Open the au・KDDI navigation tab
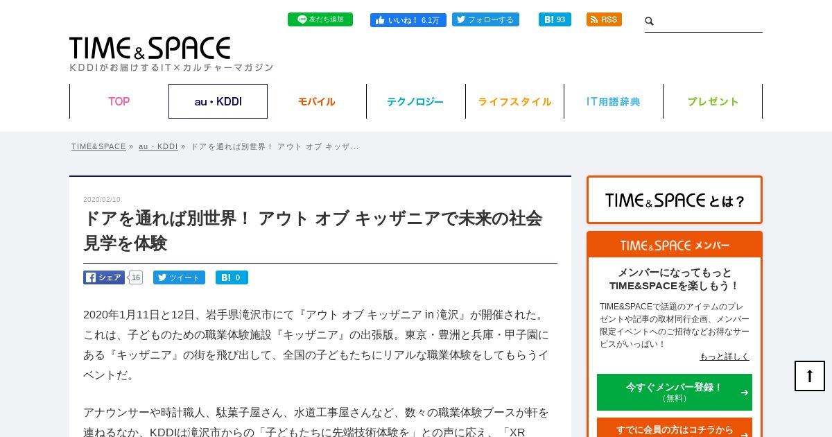832x437 pixels. click(x=218, y=101)
